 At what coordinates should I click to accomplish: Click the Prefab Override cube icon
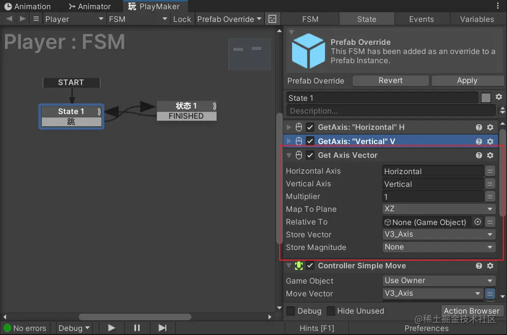308,51
